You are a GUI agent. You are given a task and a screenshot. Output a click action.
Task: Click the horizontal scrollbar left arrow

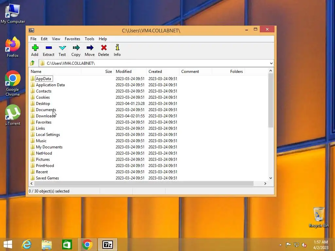point(32,184)
